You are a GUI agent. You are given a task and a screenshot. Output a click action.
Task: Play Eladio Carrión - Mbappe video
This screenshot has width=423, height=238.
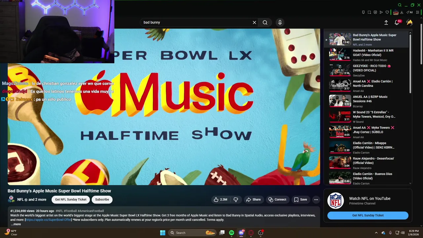(366, 147)
